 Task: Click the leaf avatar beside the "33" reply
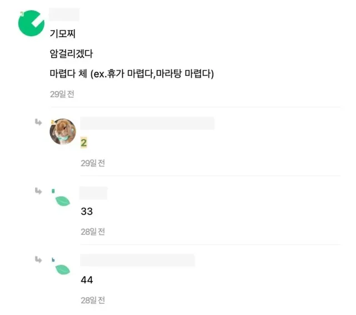coord(63,201)
